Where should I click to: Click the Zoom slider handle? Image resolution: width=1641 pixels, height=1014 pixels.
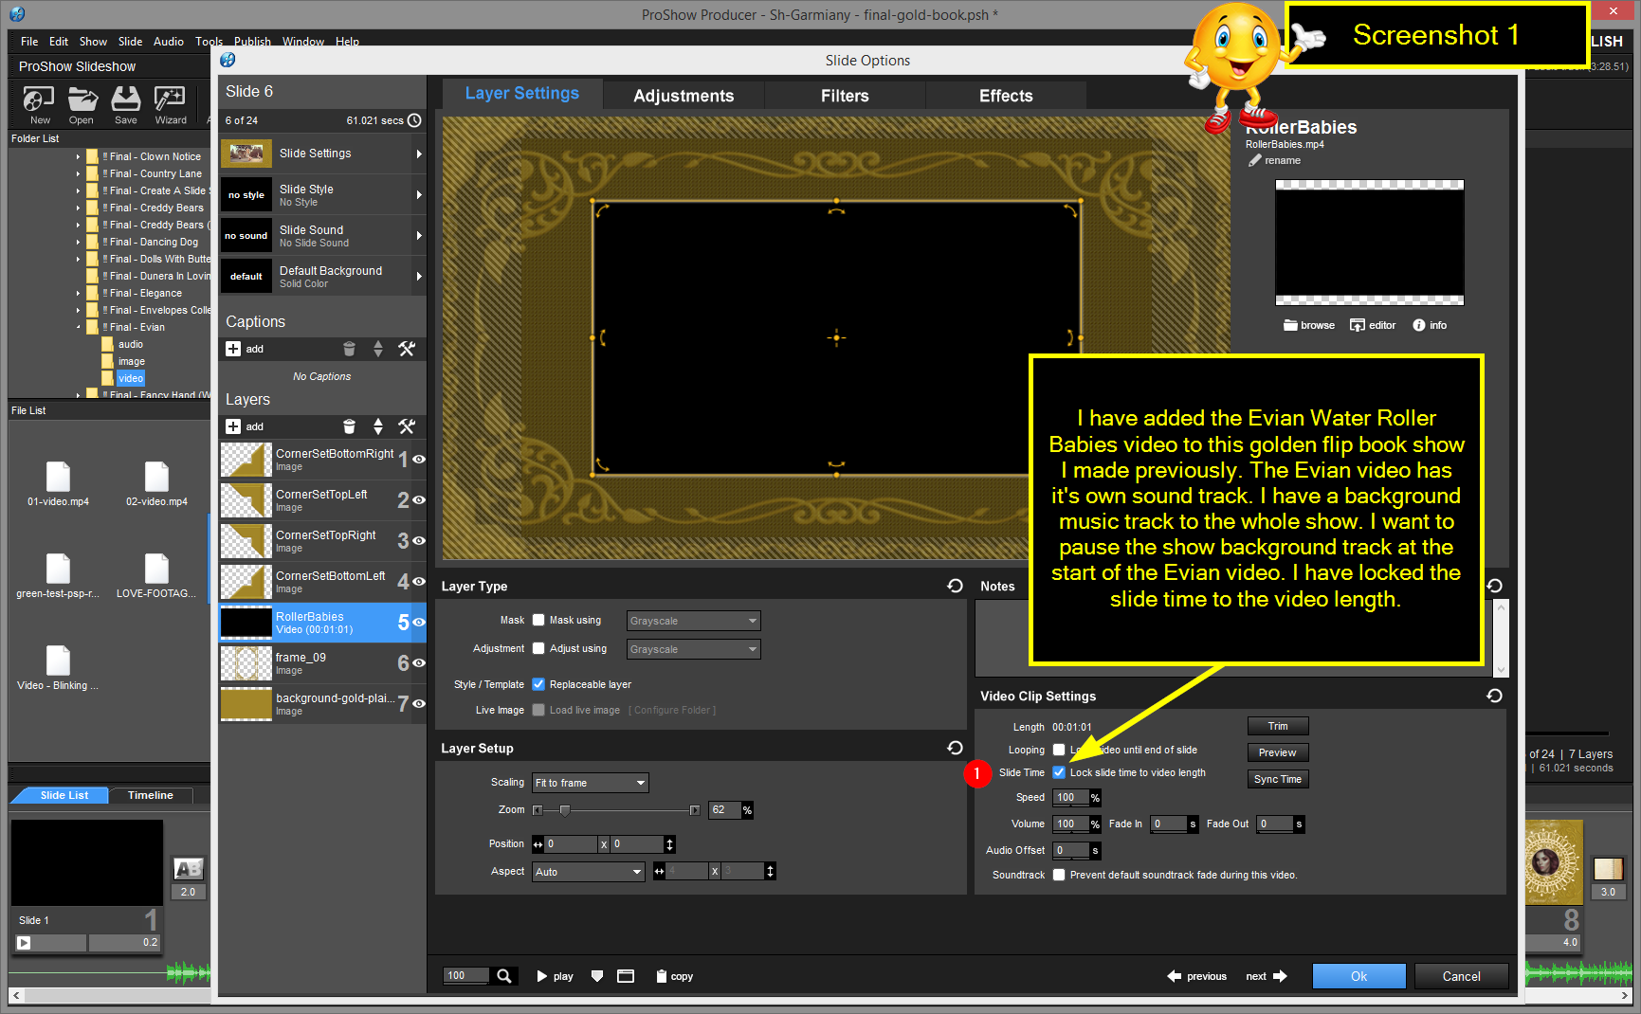pos(565,810)
